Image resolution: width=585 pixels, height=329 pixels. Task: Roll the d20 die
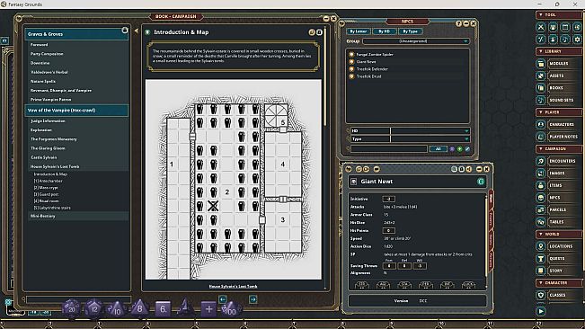(71, 309)
